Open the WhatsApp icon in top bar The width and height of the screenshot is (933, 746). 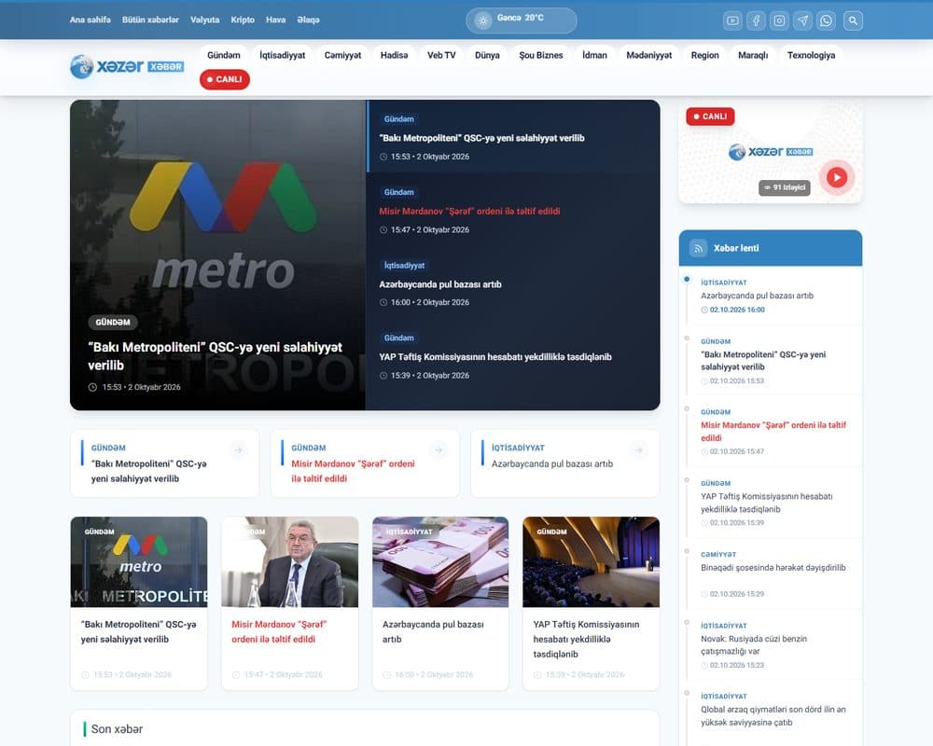click(x=826, y=21)
